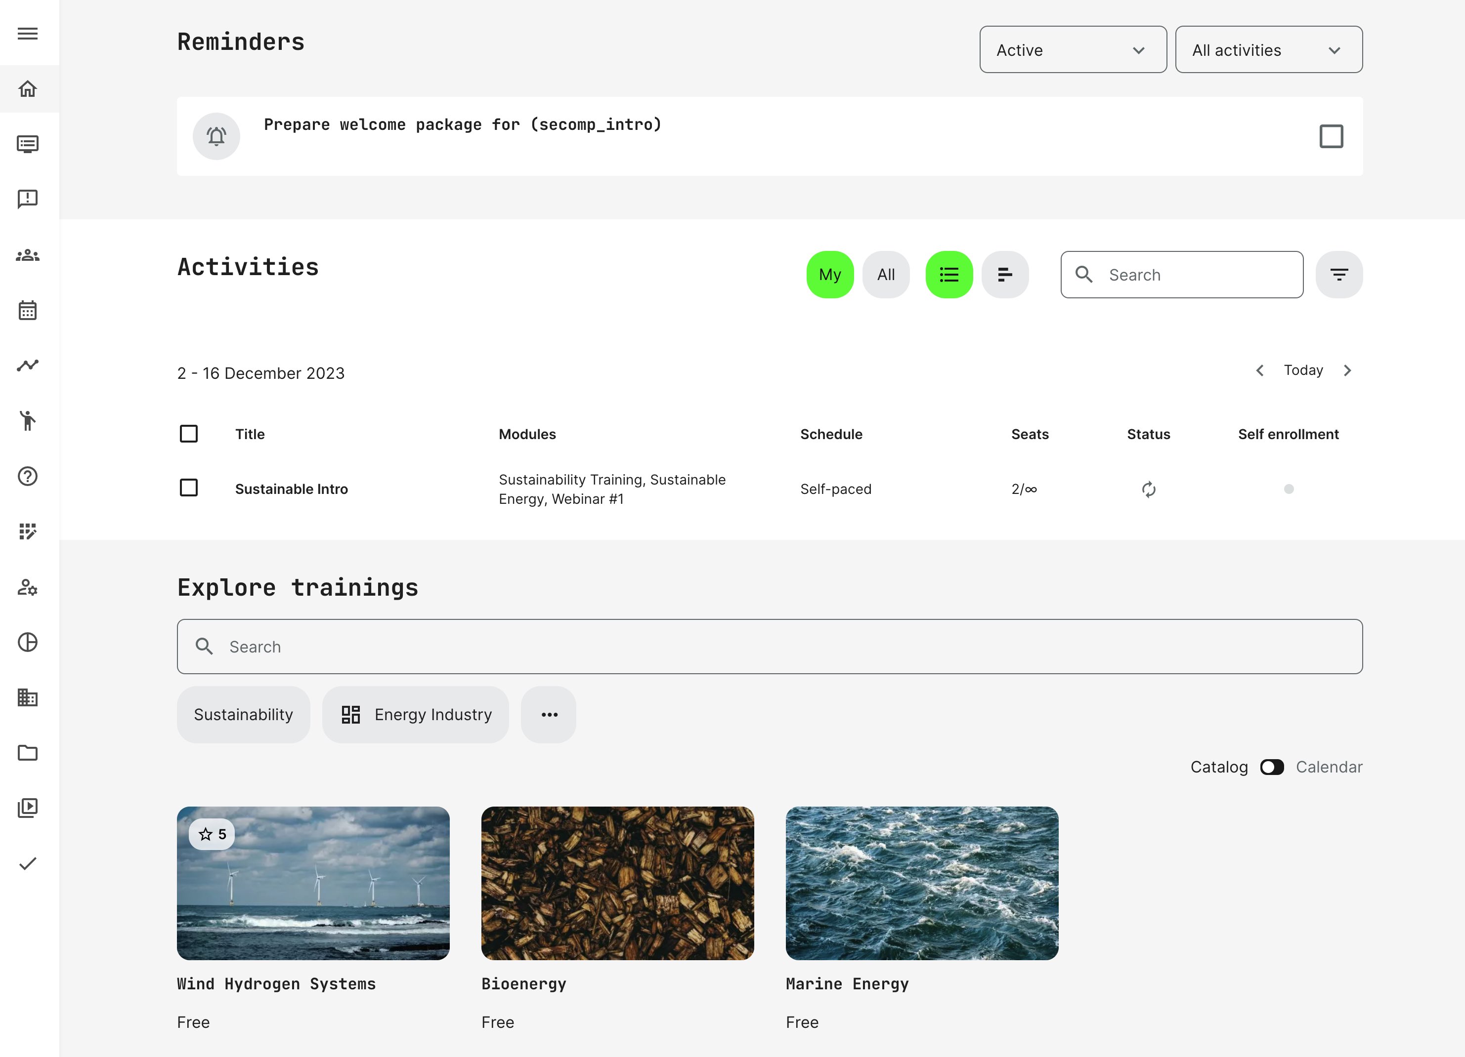
Task: Open the All activities dropdown
Action: click(x=1268, y=50)
